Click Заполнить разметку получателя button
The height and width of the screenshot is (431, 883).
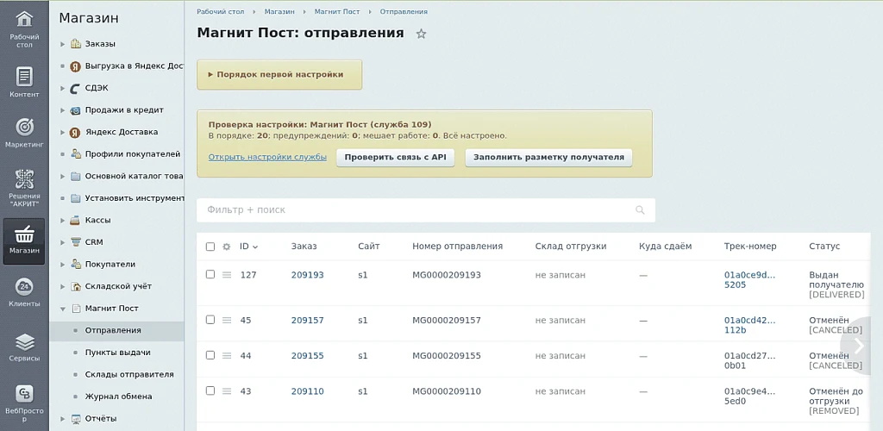coord(548,158)
